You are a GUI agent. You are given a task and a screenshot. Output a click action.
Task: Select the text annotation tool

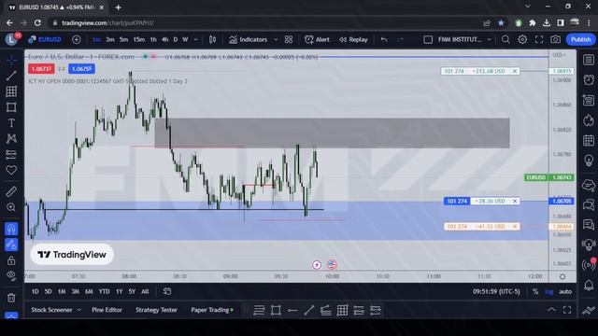click(x=11, y=123)
